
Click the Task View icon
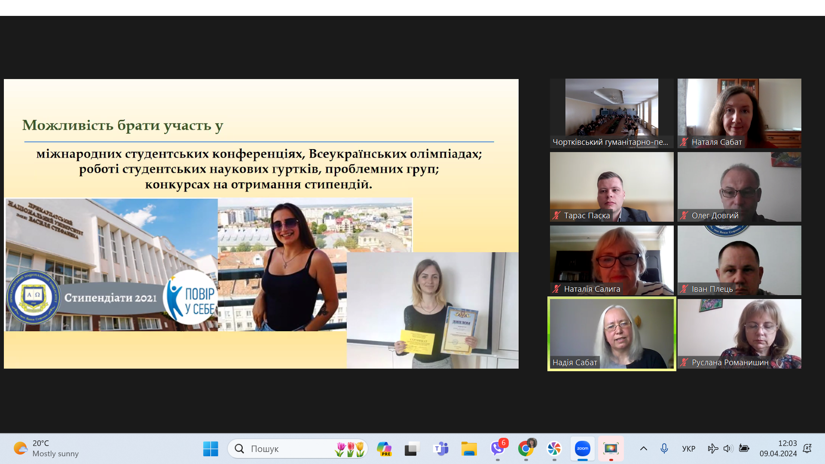click(412, 449)
